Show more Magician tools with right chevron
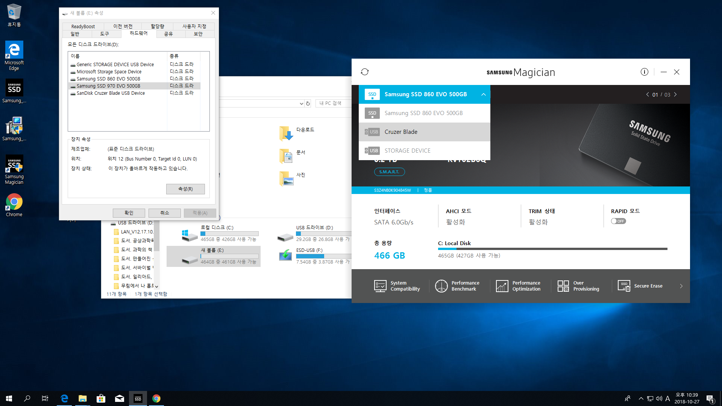 (x=681, y=286)
